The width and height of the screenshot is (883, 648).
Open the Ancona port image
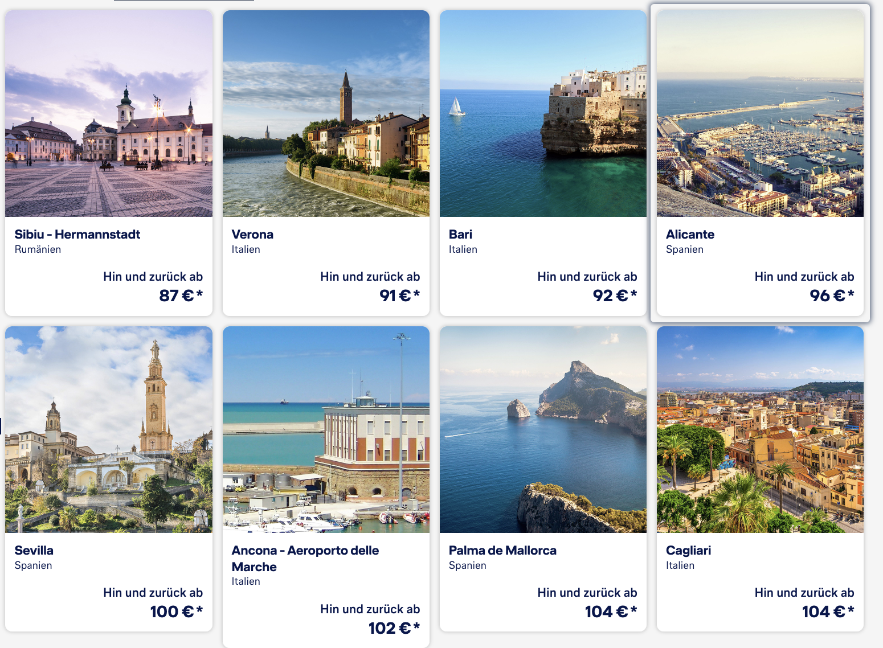click(x=326, y=430)
